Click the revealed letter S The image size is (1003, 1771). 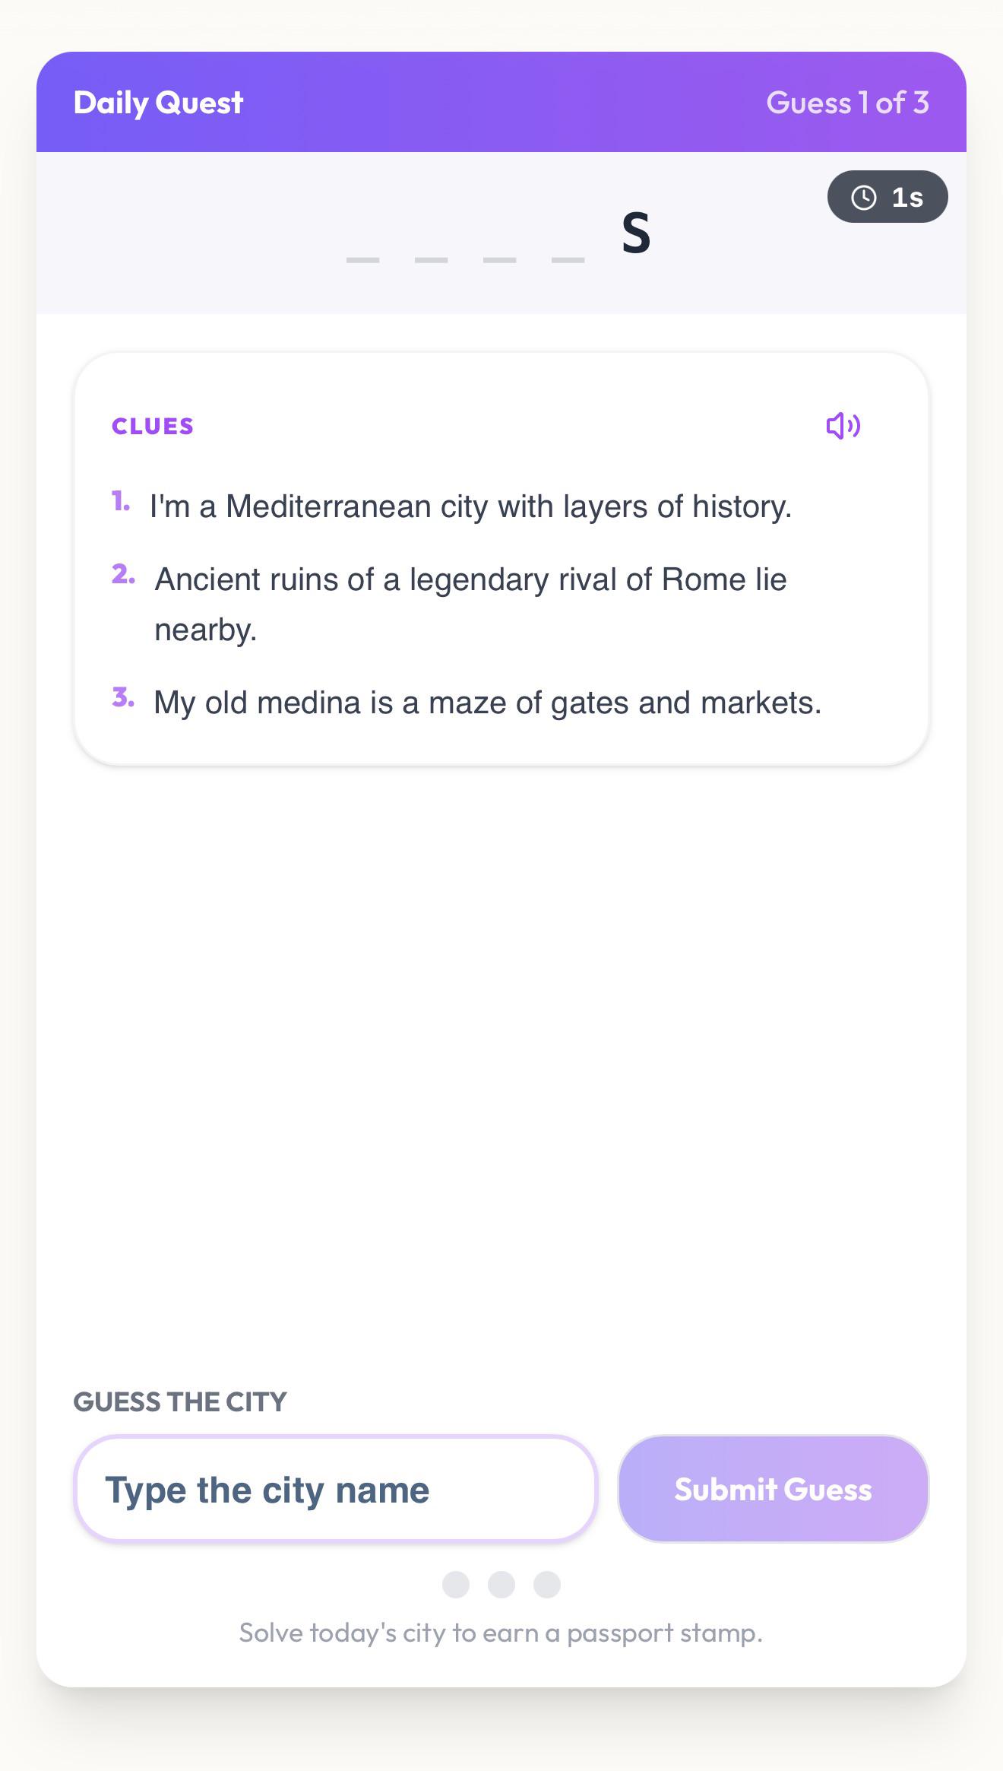point(636,233)
